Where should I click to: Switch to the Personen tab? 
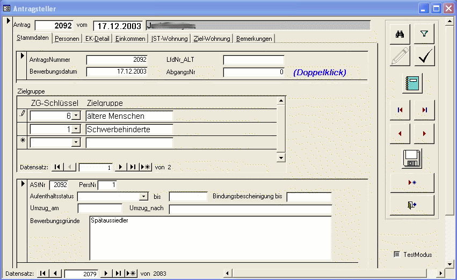click(x=68, y=39)
